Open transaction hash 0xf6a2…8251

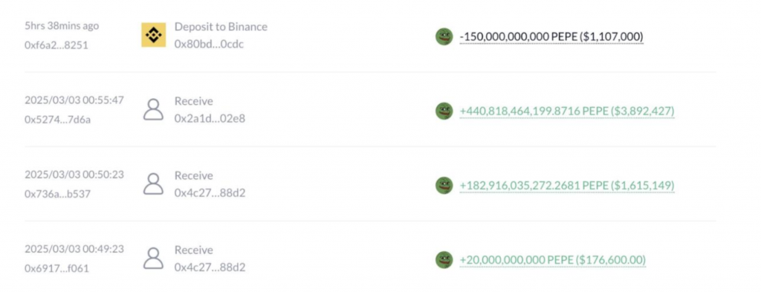56,45
